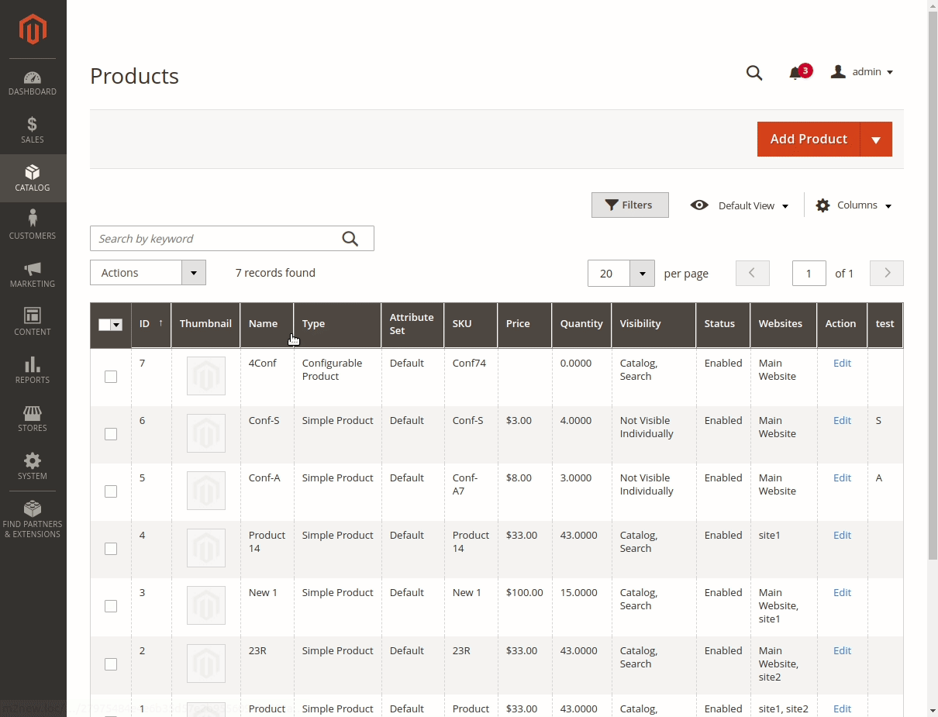Edit product 23R
This screenshot has width=938, height=717.
point(842,650)
